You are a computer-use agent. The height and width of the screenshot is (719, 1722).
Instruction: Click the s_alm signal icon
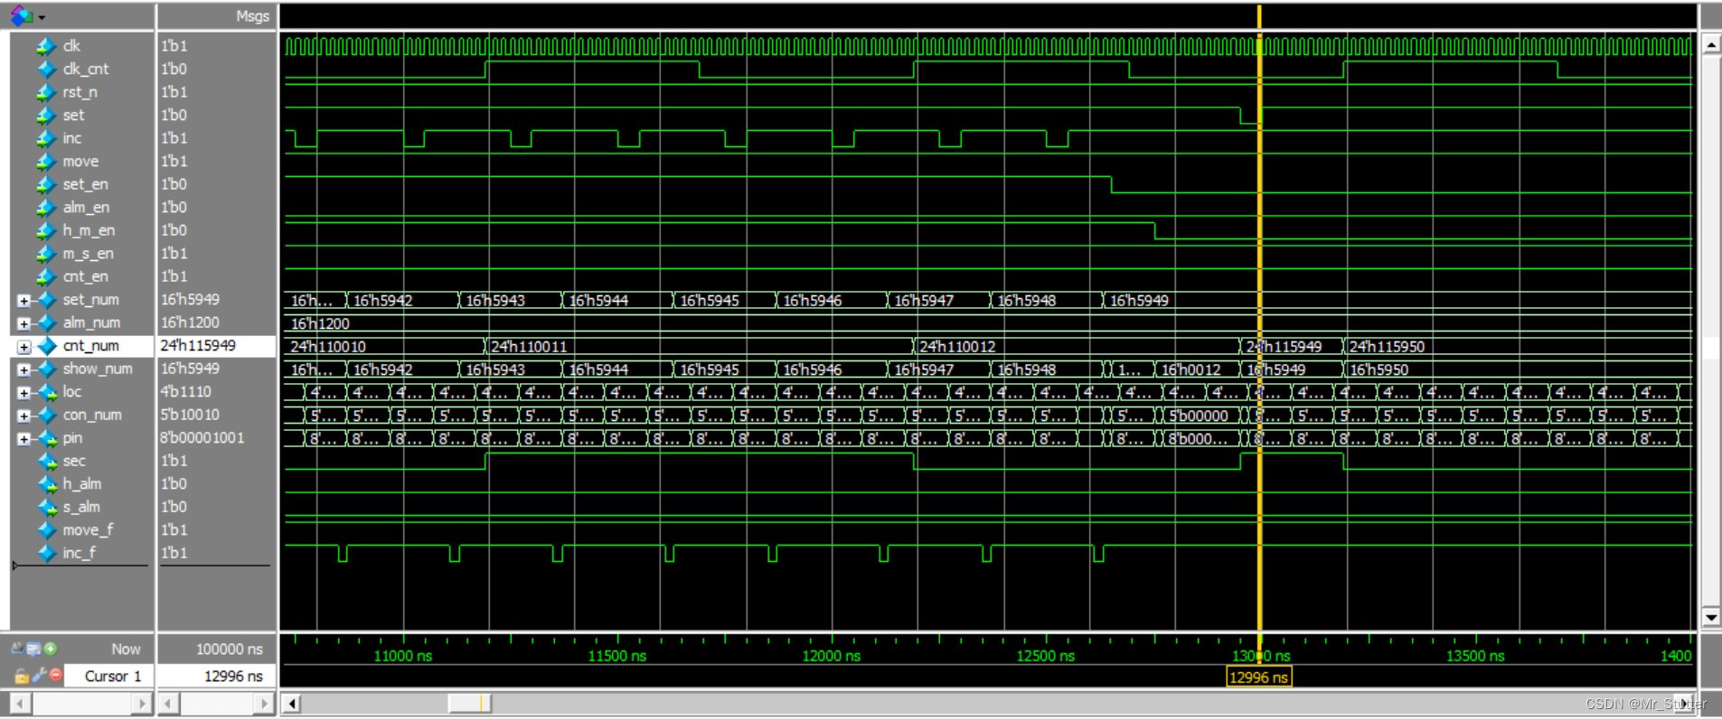46,507
